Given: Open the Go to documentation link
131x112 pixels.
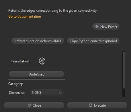Looking at the screenshot, I should click(x=25, y=17).
